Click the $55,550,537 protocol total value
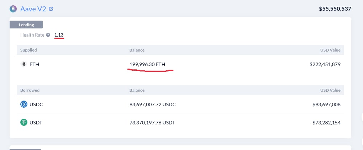This screenshot has width=363, height=150. (335, 9)
